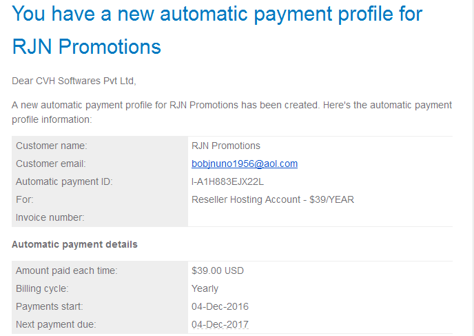
Task: Click the automatic payment ID value I-A1H883EJX22L
Action: tap(227, 181)
